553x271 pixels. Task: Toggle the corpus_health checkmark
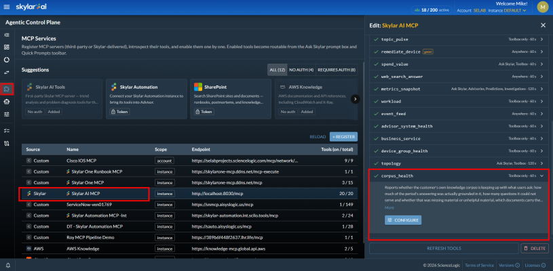(376, 175)
